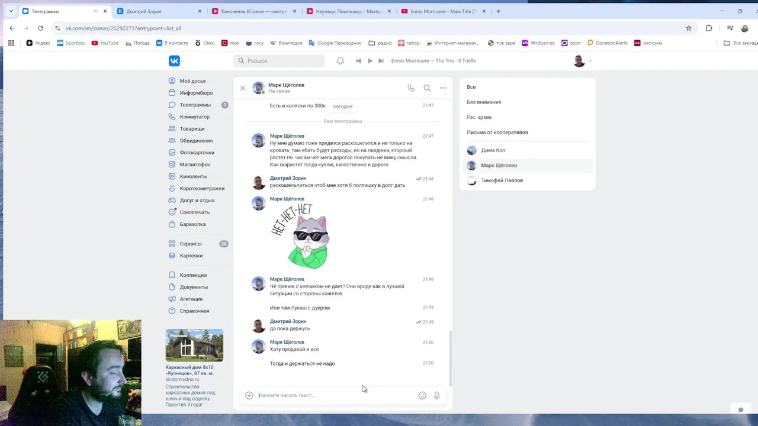Open the Каркасный дом ad thumbnail
758x426 pixels.
(x=194, y=345)
